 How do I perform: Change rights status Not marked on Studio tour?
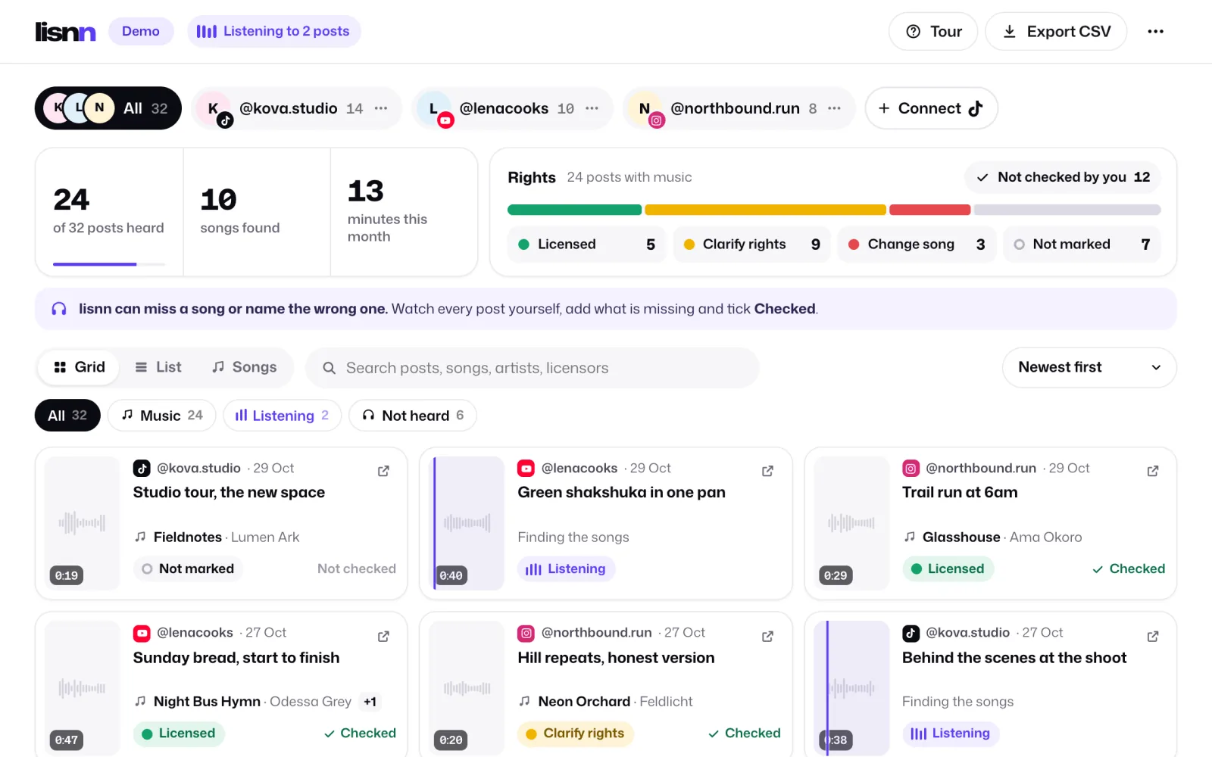(x=188, y=569)
